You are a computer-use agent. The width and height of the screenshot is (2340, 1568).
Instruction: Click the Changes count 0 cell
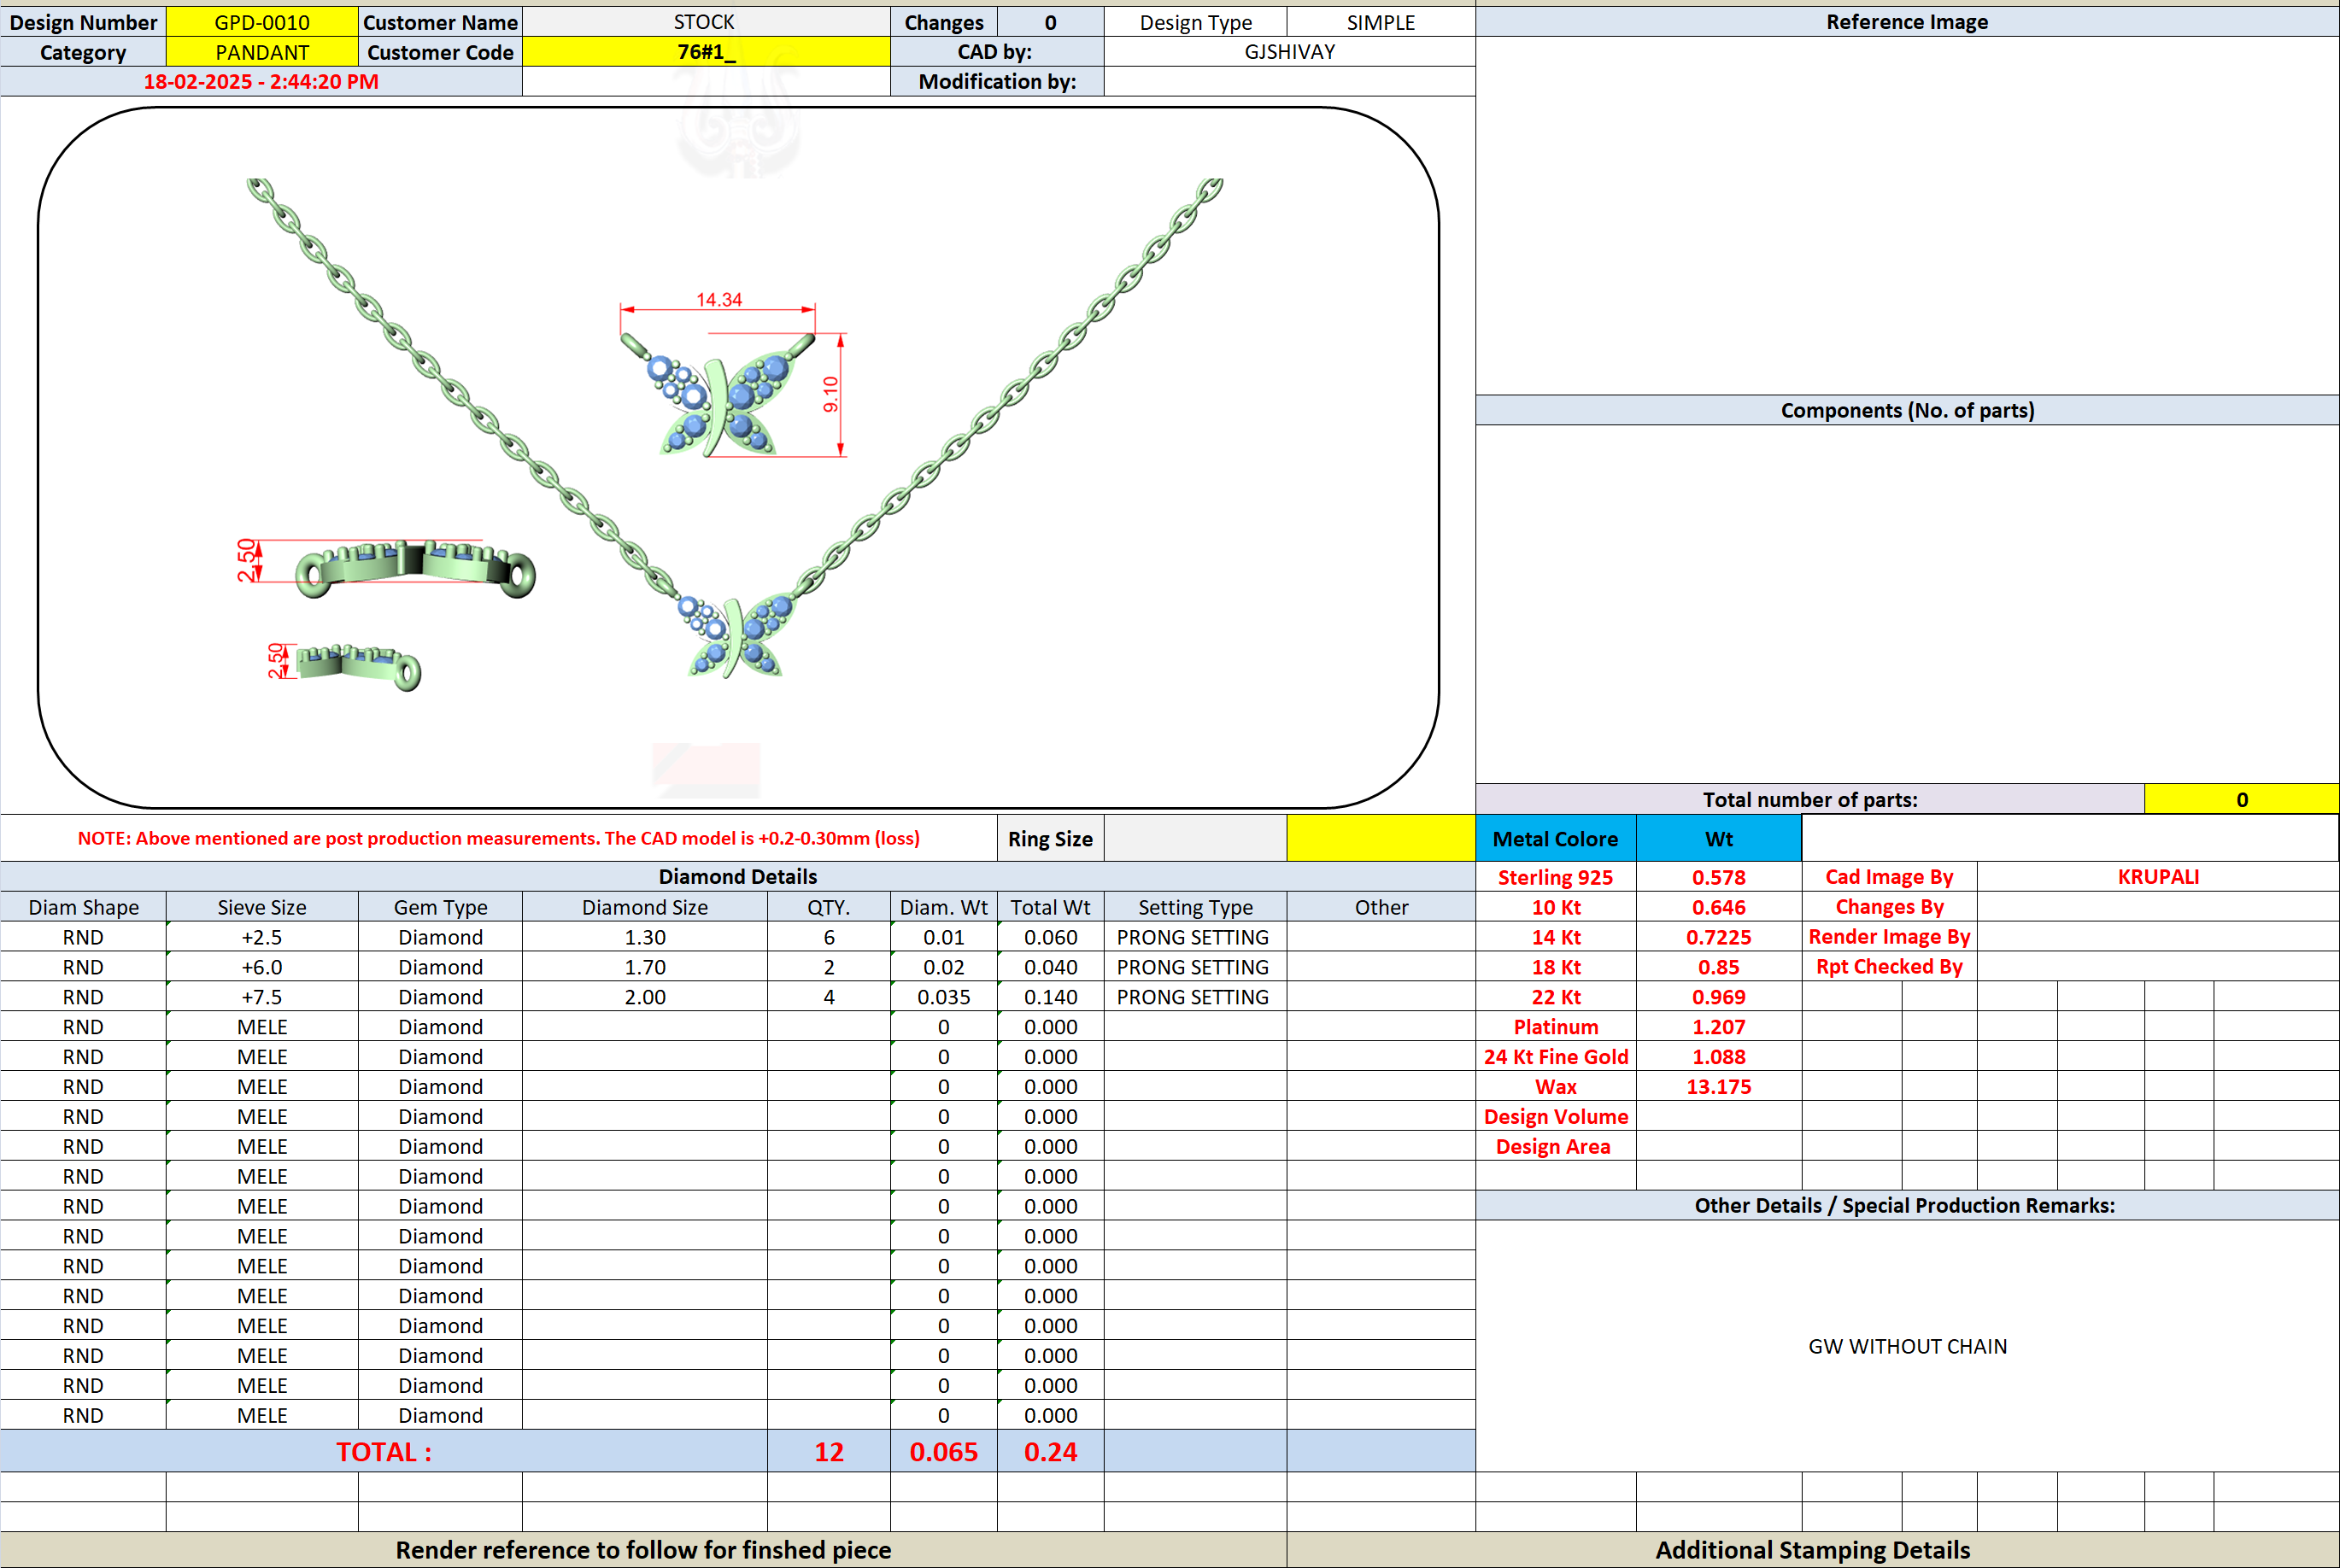click(x=1051, y=22)
